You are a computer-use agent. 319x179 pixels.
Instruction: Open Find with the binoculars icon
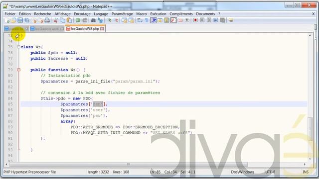tap(93, 20)
